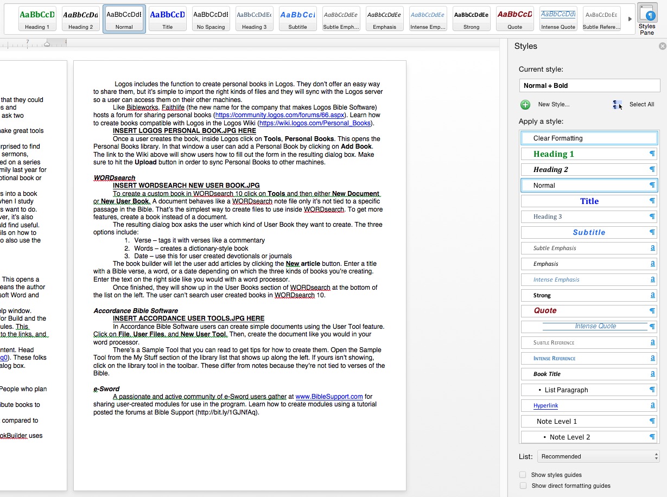Enable the Show styles guides checkbox
667x497 pixels.
pyautogui.click(x=523, y=475)
